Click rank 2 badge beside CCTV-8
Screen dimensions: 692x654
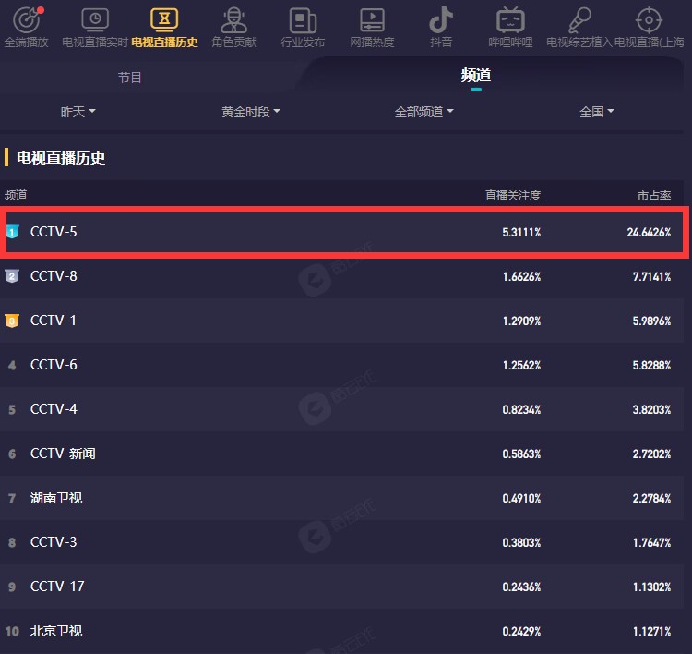coord(12,276)
